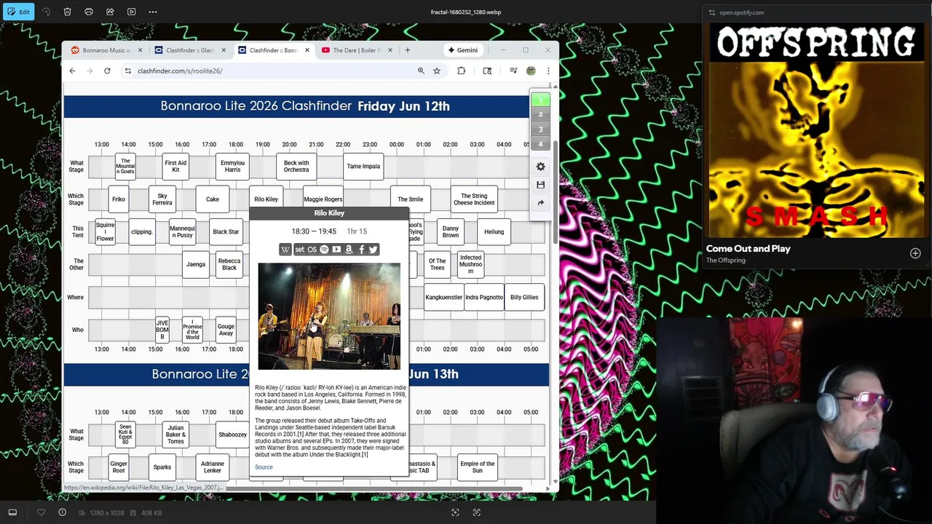This screenshot has height=524, width=932.
Task: Open the Spotify icon in Rilo Kiley popup
Action: coord(324,250)
